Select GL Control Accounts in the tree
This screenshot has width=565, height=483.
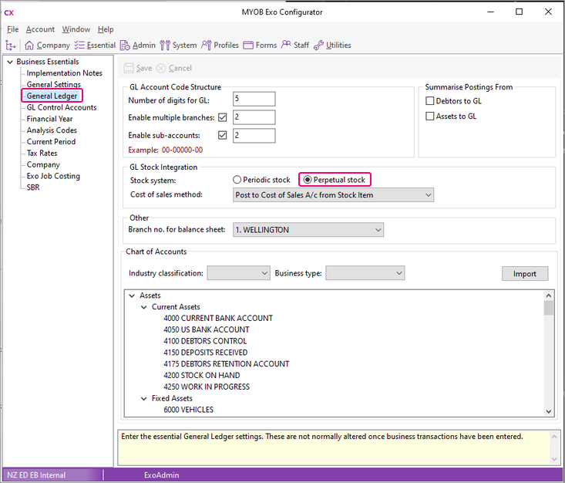[62, 107]
